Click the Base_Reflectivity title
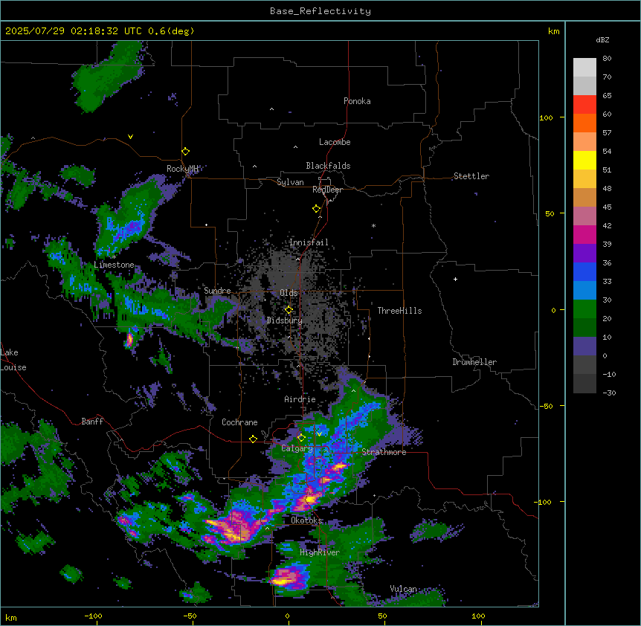The height and width of the screenshot is (626, 641). (320, 11)
